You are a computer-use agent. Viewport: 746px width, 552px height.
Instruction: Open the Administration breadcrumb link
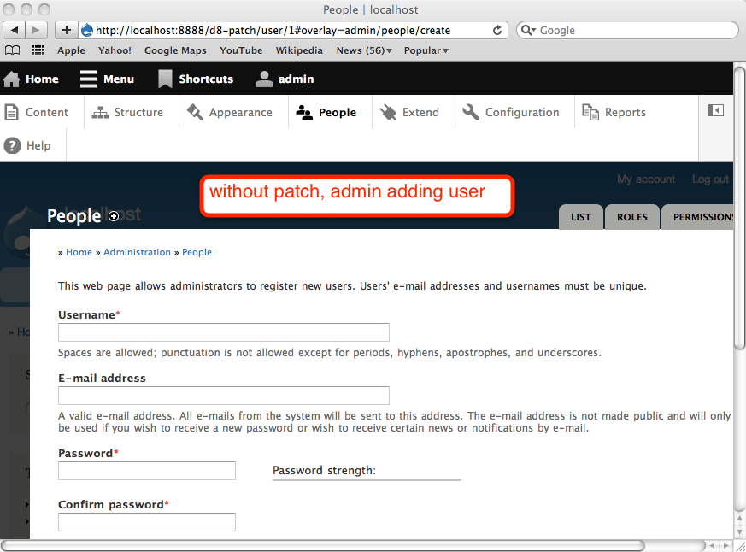point(138,252)
